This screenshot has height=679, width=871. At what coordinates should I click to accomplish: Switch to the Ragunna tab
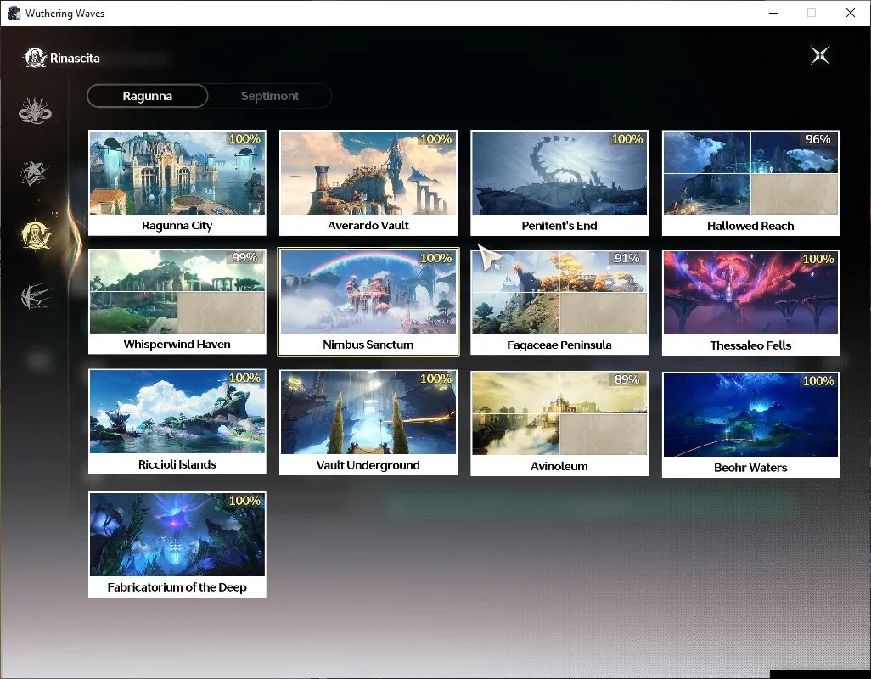(148, 96)
